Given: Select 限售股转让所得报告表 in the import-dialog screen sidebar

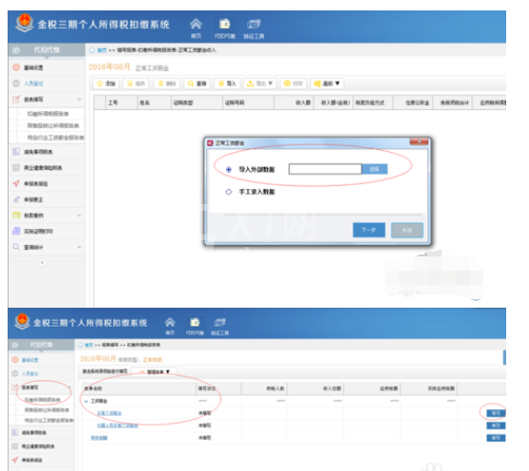Looking at the screenshot, I should [53, 126].
